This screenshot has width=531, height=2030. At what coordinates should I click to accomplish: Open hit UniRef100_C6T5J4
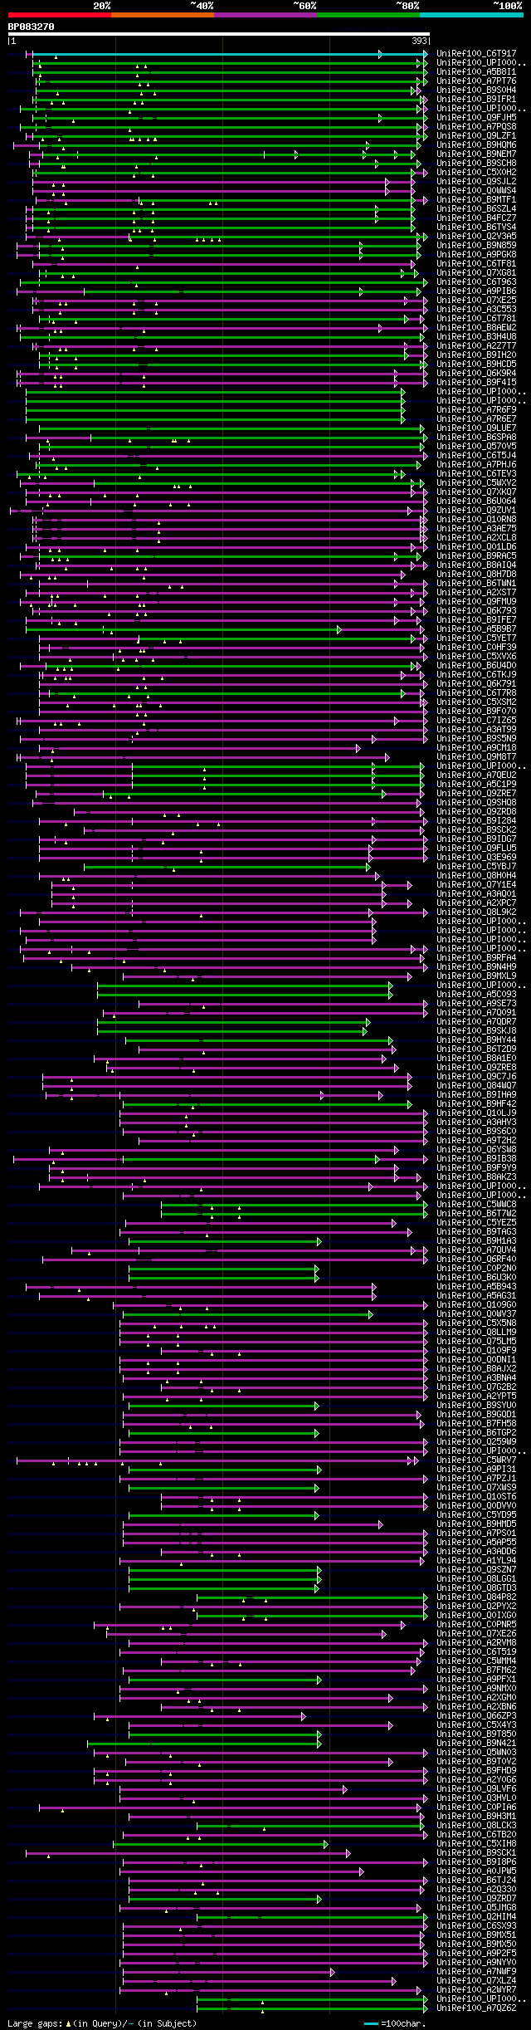(x=477, y=456)
